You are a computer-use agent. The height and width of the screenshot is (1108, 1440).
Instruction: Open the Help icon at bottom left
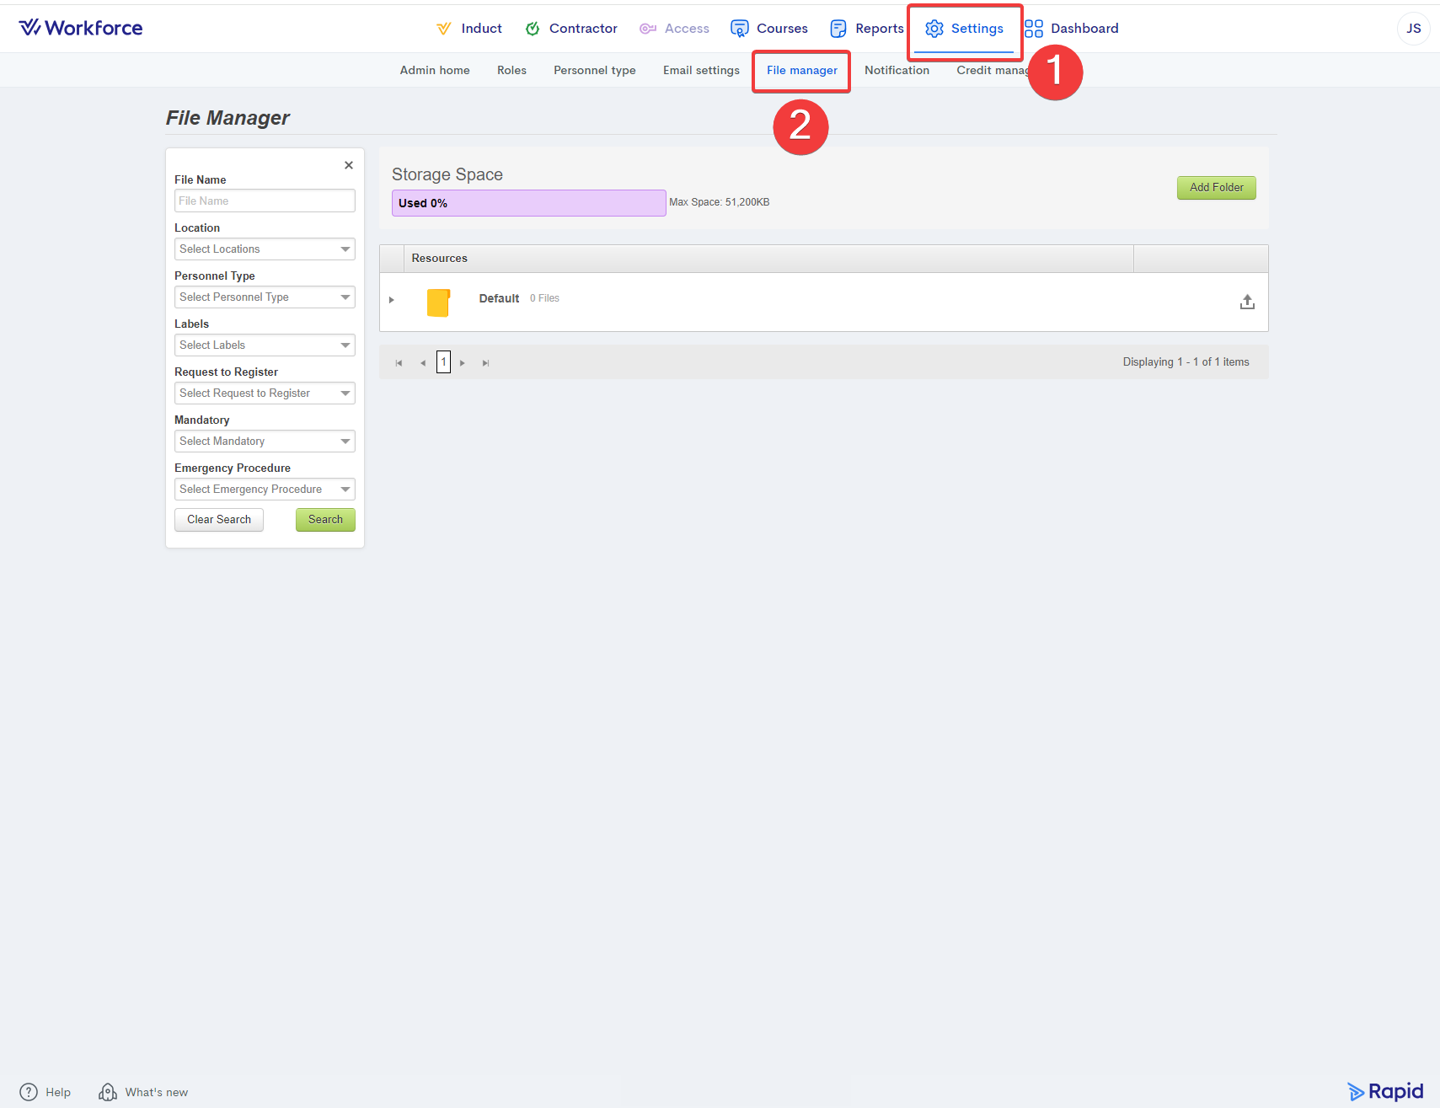pyautogui.click(x=29, y=1092)
